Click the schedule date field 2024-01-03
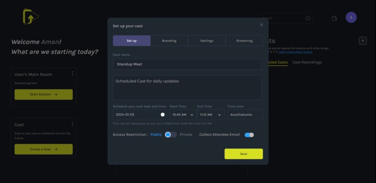The height and width of the screenshot is (183, 376). [x=140, y=115]
